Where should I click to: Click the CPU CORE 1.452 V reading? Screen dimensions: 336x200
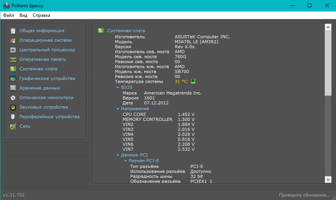click(x=186, y=114)
